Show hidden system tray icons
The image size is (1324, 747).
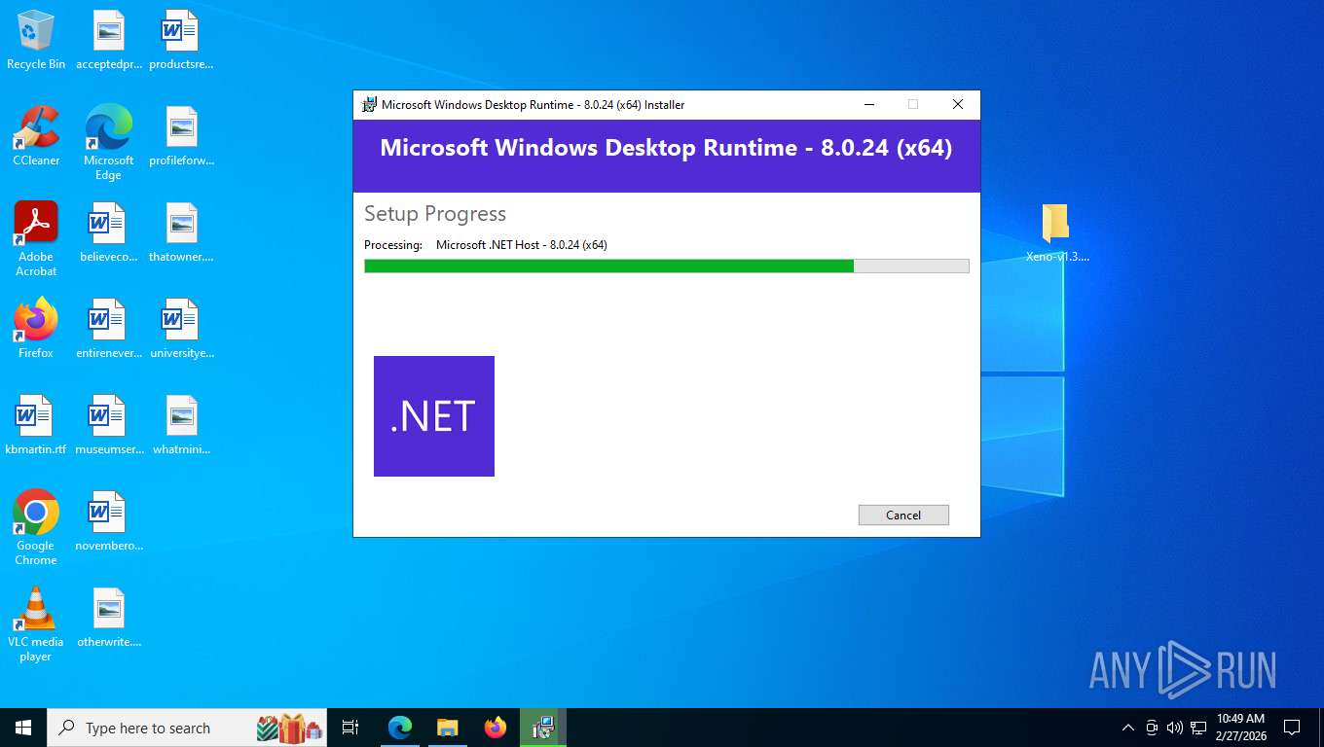(1128, 728)
